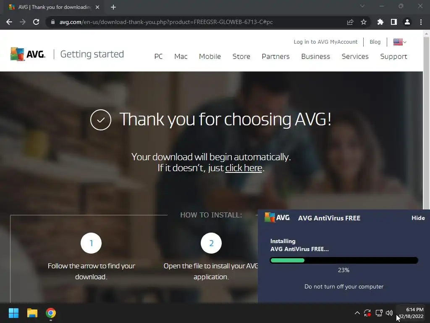
Task: Click the checkmark circle beside Thank you heading
Action: [x=101, y=120]
